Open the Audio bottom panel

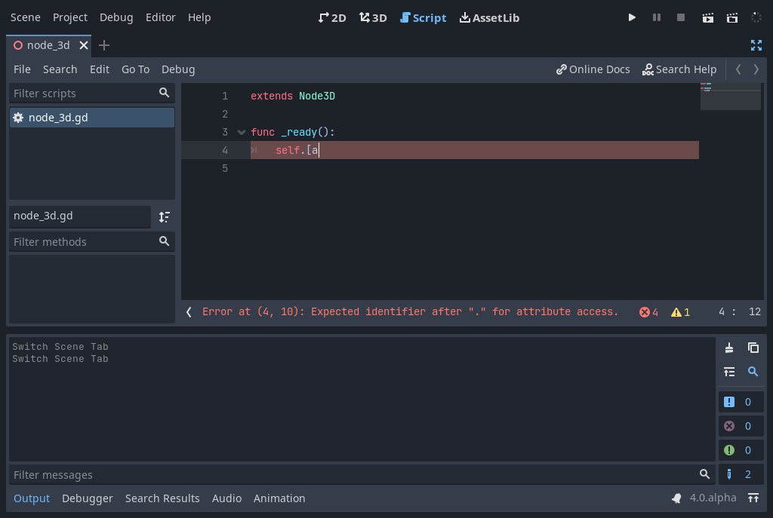[226, 498]
